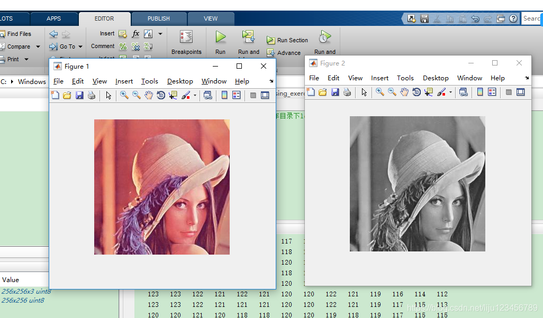543x318 pixels.
Task: Select the Pan hand tool in Figure 2
Action: pyautogui.click(x=404, y=92)
